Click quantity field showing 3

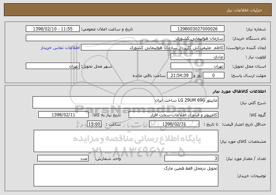coord(191,158)
